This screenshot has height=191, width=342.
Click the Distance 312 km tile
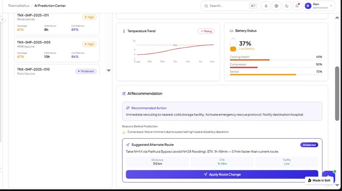157,162
